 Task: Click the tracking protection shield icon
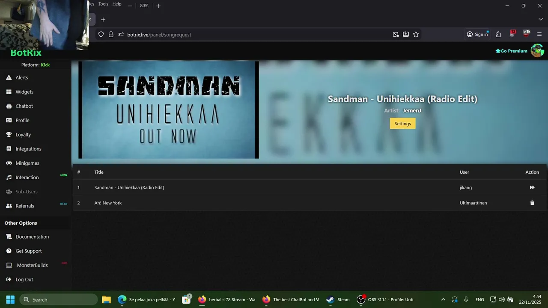[x=101, y=35]
